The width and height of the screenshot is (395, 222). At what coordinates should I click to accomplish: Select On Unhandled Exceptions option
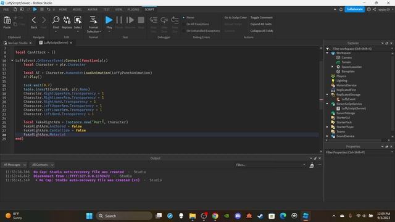[201, 31]
